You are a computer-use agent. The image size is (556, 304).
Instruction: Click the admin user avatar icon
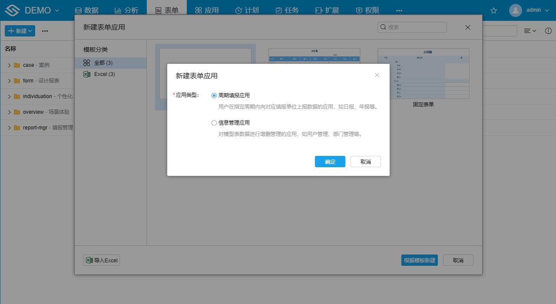[x=515, y=10]
